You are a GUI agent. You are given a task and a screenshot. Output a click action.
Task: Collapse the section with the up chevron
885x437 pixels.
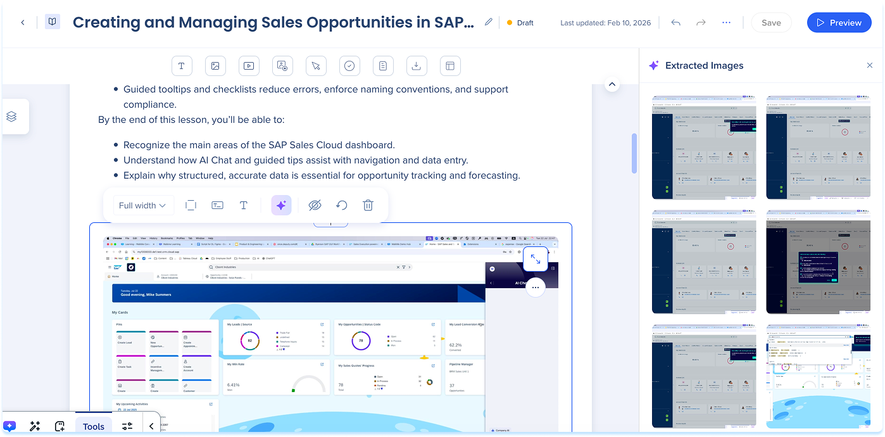point(612,84)
